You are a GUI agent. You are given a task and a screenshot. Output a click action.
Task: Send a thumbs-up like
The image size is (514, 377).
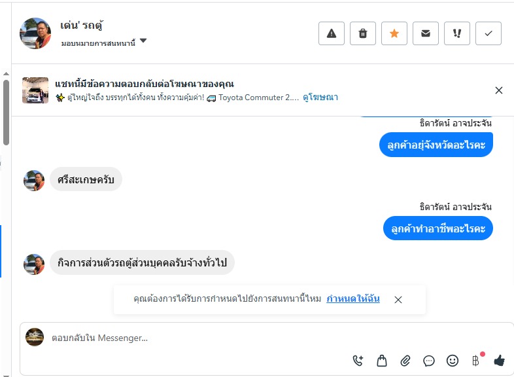[500, 360]
